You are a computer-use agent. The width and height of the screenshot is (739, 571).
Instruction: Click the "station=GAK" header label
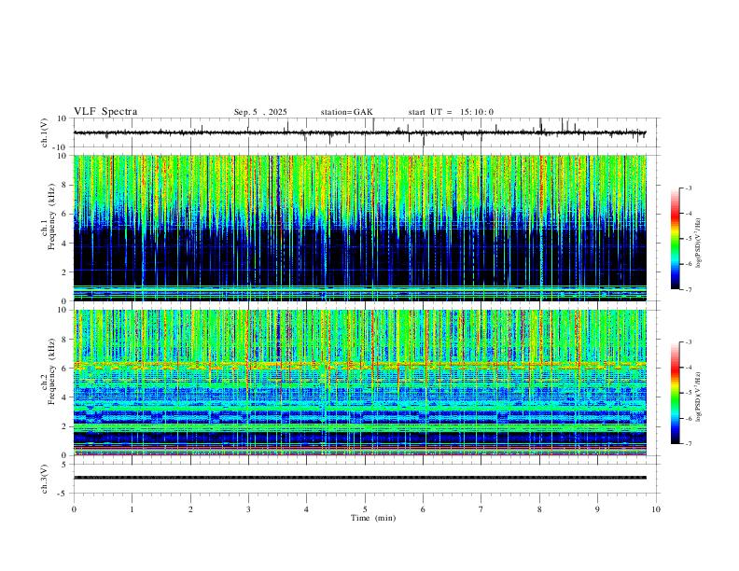(347, 112)
